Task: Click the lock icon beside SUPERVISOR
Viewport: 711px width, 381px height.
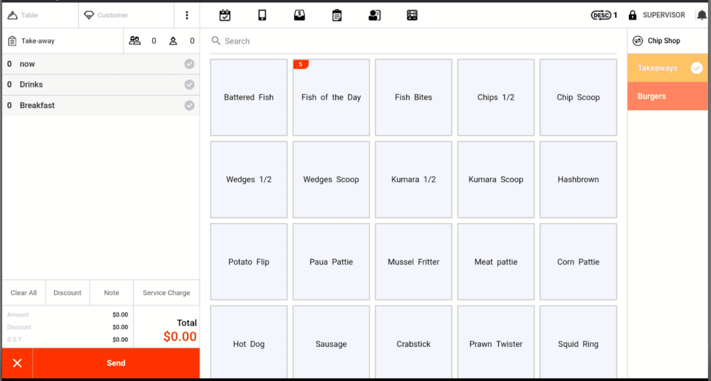Action: click(633, 15)
